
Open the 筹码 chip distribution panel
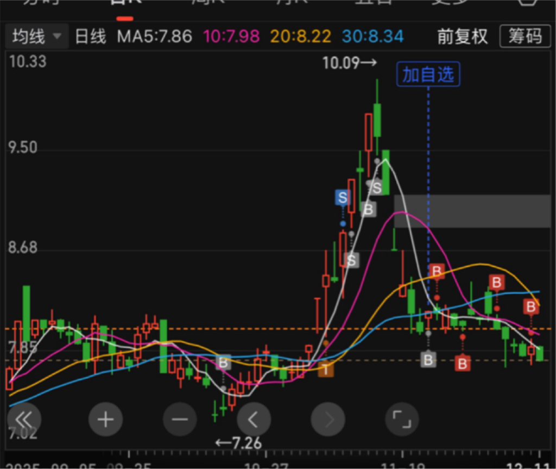526,36
